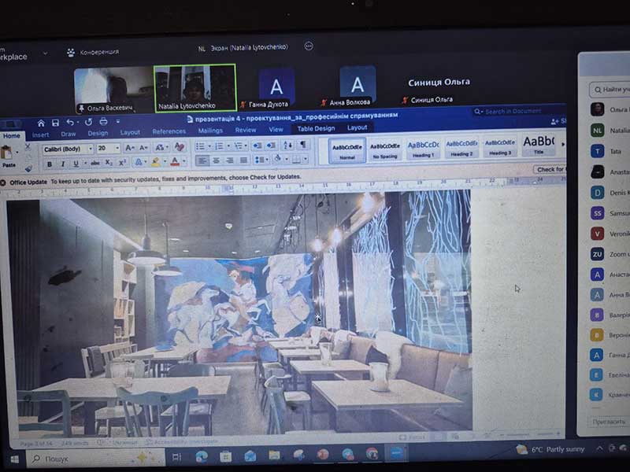Screen dimensions: 630x472
Task: Apply the Heading 1 style
Action: (424, 147)
